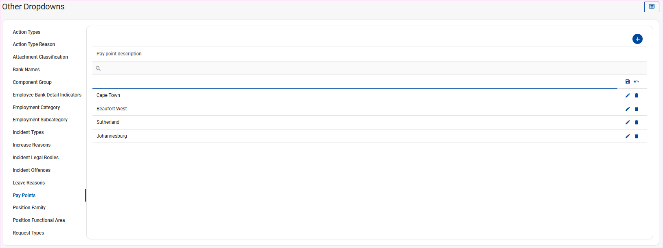Click the pay point search filter field
The image size is (663, 248).
(x=367, y=68)
